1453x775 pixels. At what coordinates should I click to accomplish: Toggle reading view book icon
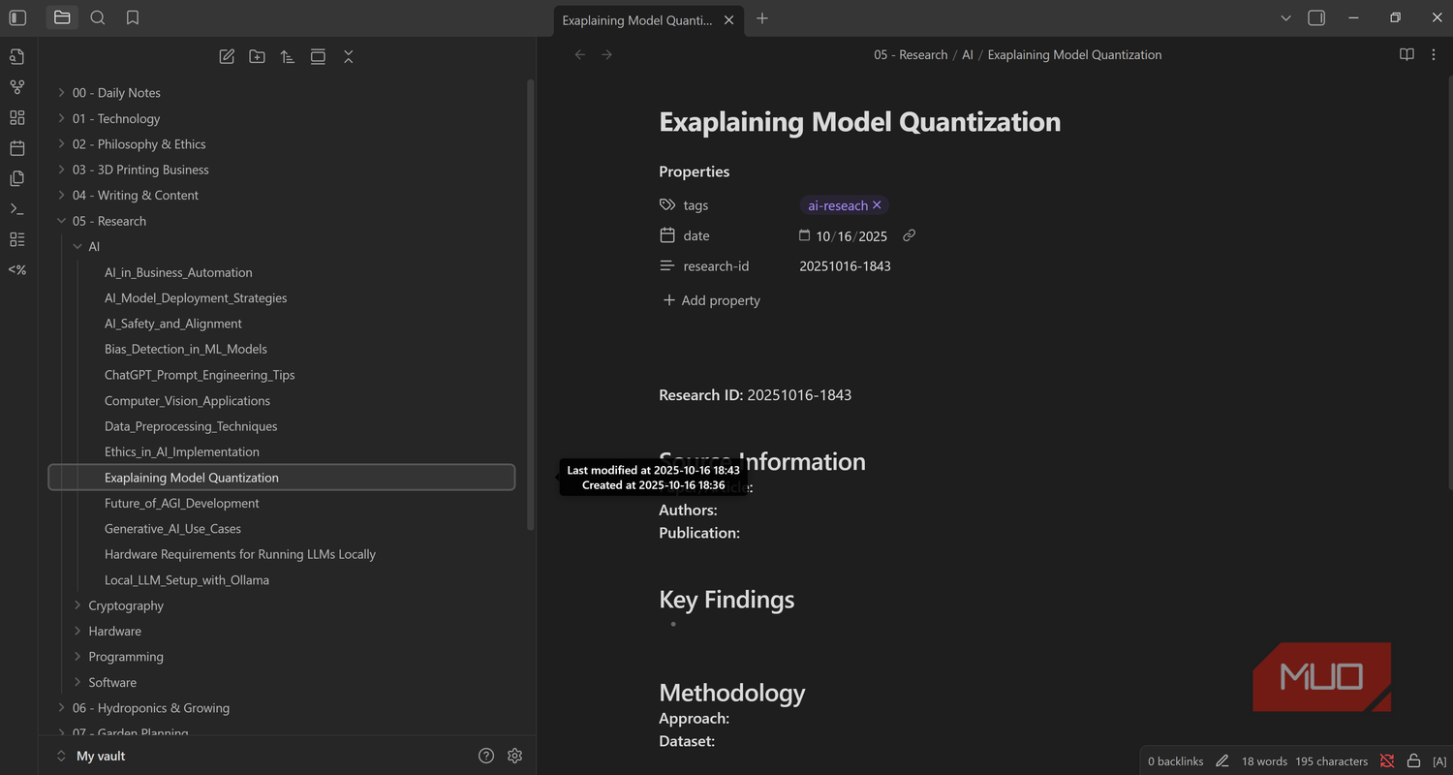click(1407, 55)
